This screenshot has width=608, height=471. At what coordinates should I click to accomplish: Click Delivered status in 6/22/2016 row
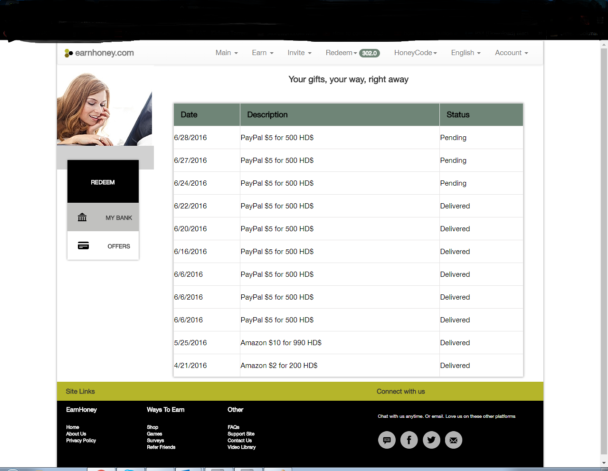(x=455, y=206)
